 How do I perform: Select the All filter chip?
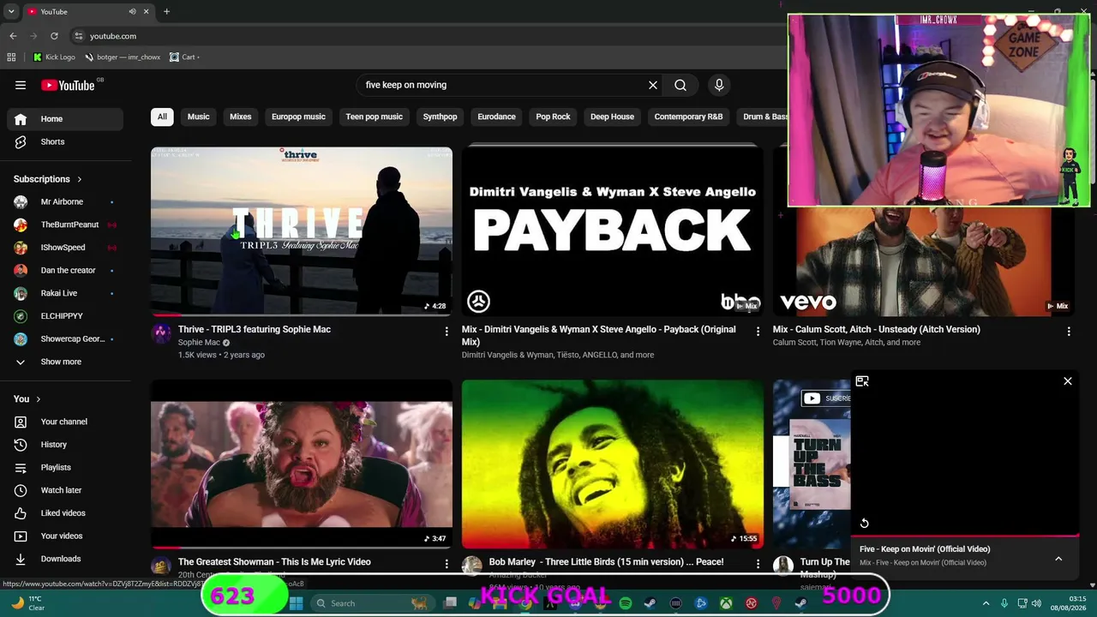tap(162, 117)
